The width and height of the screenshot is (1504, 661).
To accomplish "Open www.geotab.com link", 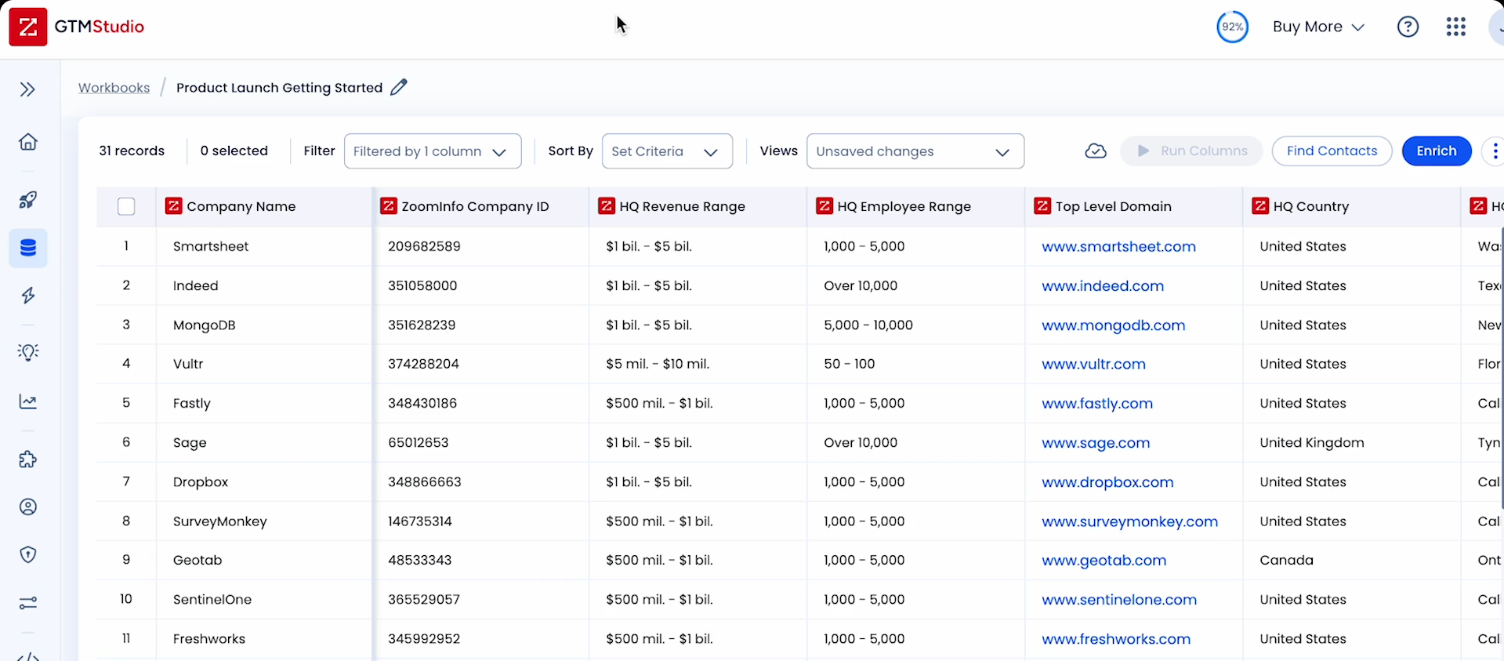I will pos(1104,560).
